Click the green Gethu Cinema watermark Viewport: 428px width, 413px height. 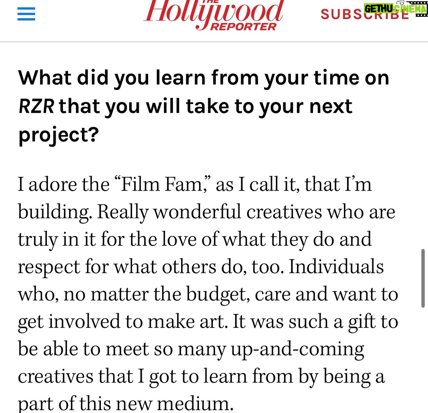point(395,9)
